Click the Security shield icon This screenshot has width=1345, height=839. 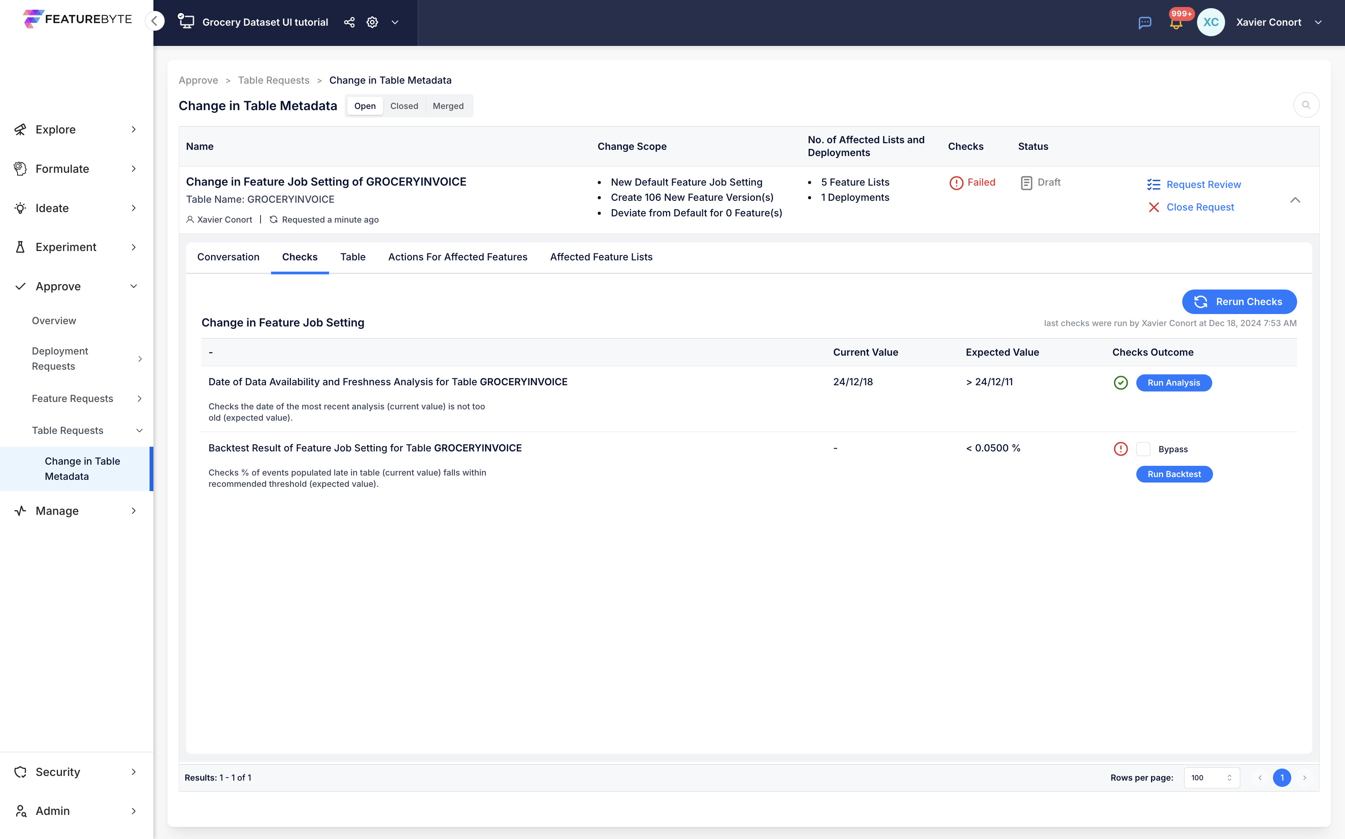(x=21, y=772)
